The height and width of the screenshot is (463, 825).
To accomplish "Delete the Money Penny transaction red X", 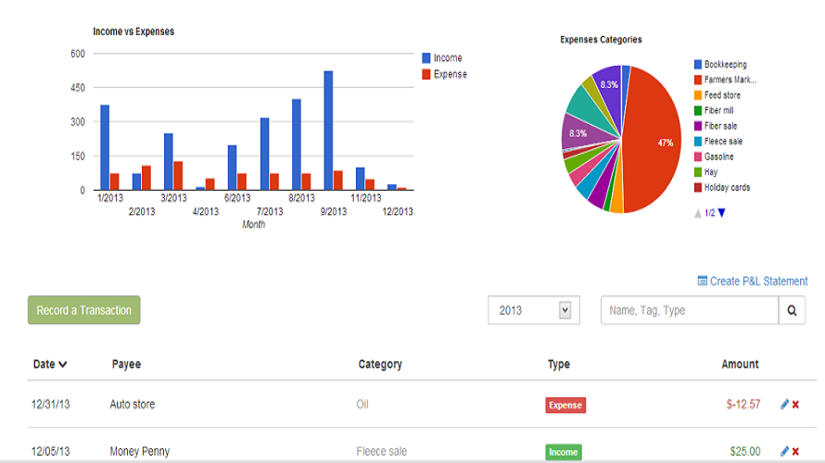I will coord(796,452).
